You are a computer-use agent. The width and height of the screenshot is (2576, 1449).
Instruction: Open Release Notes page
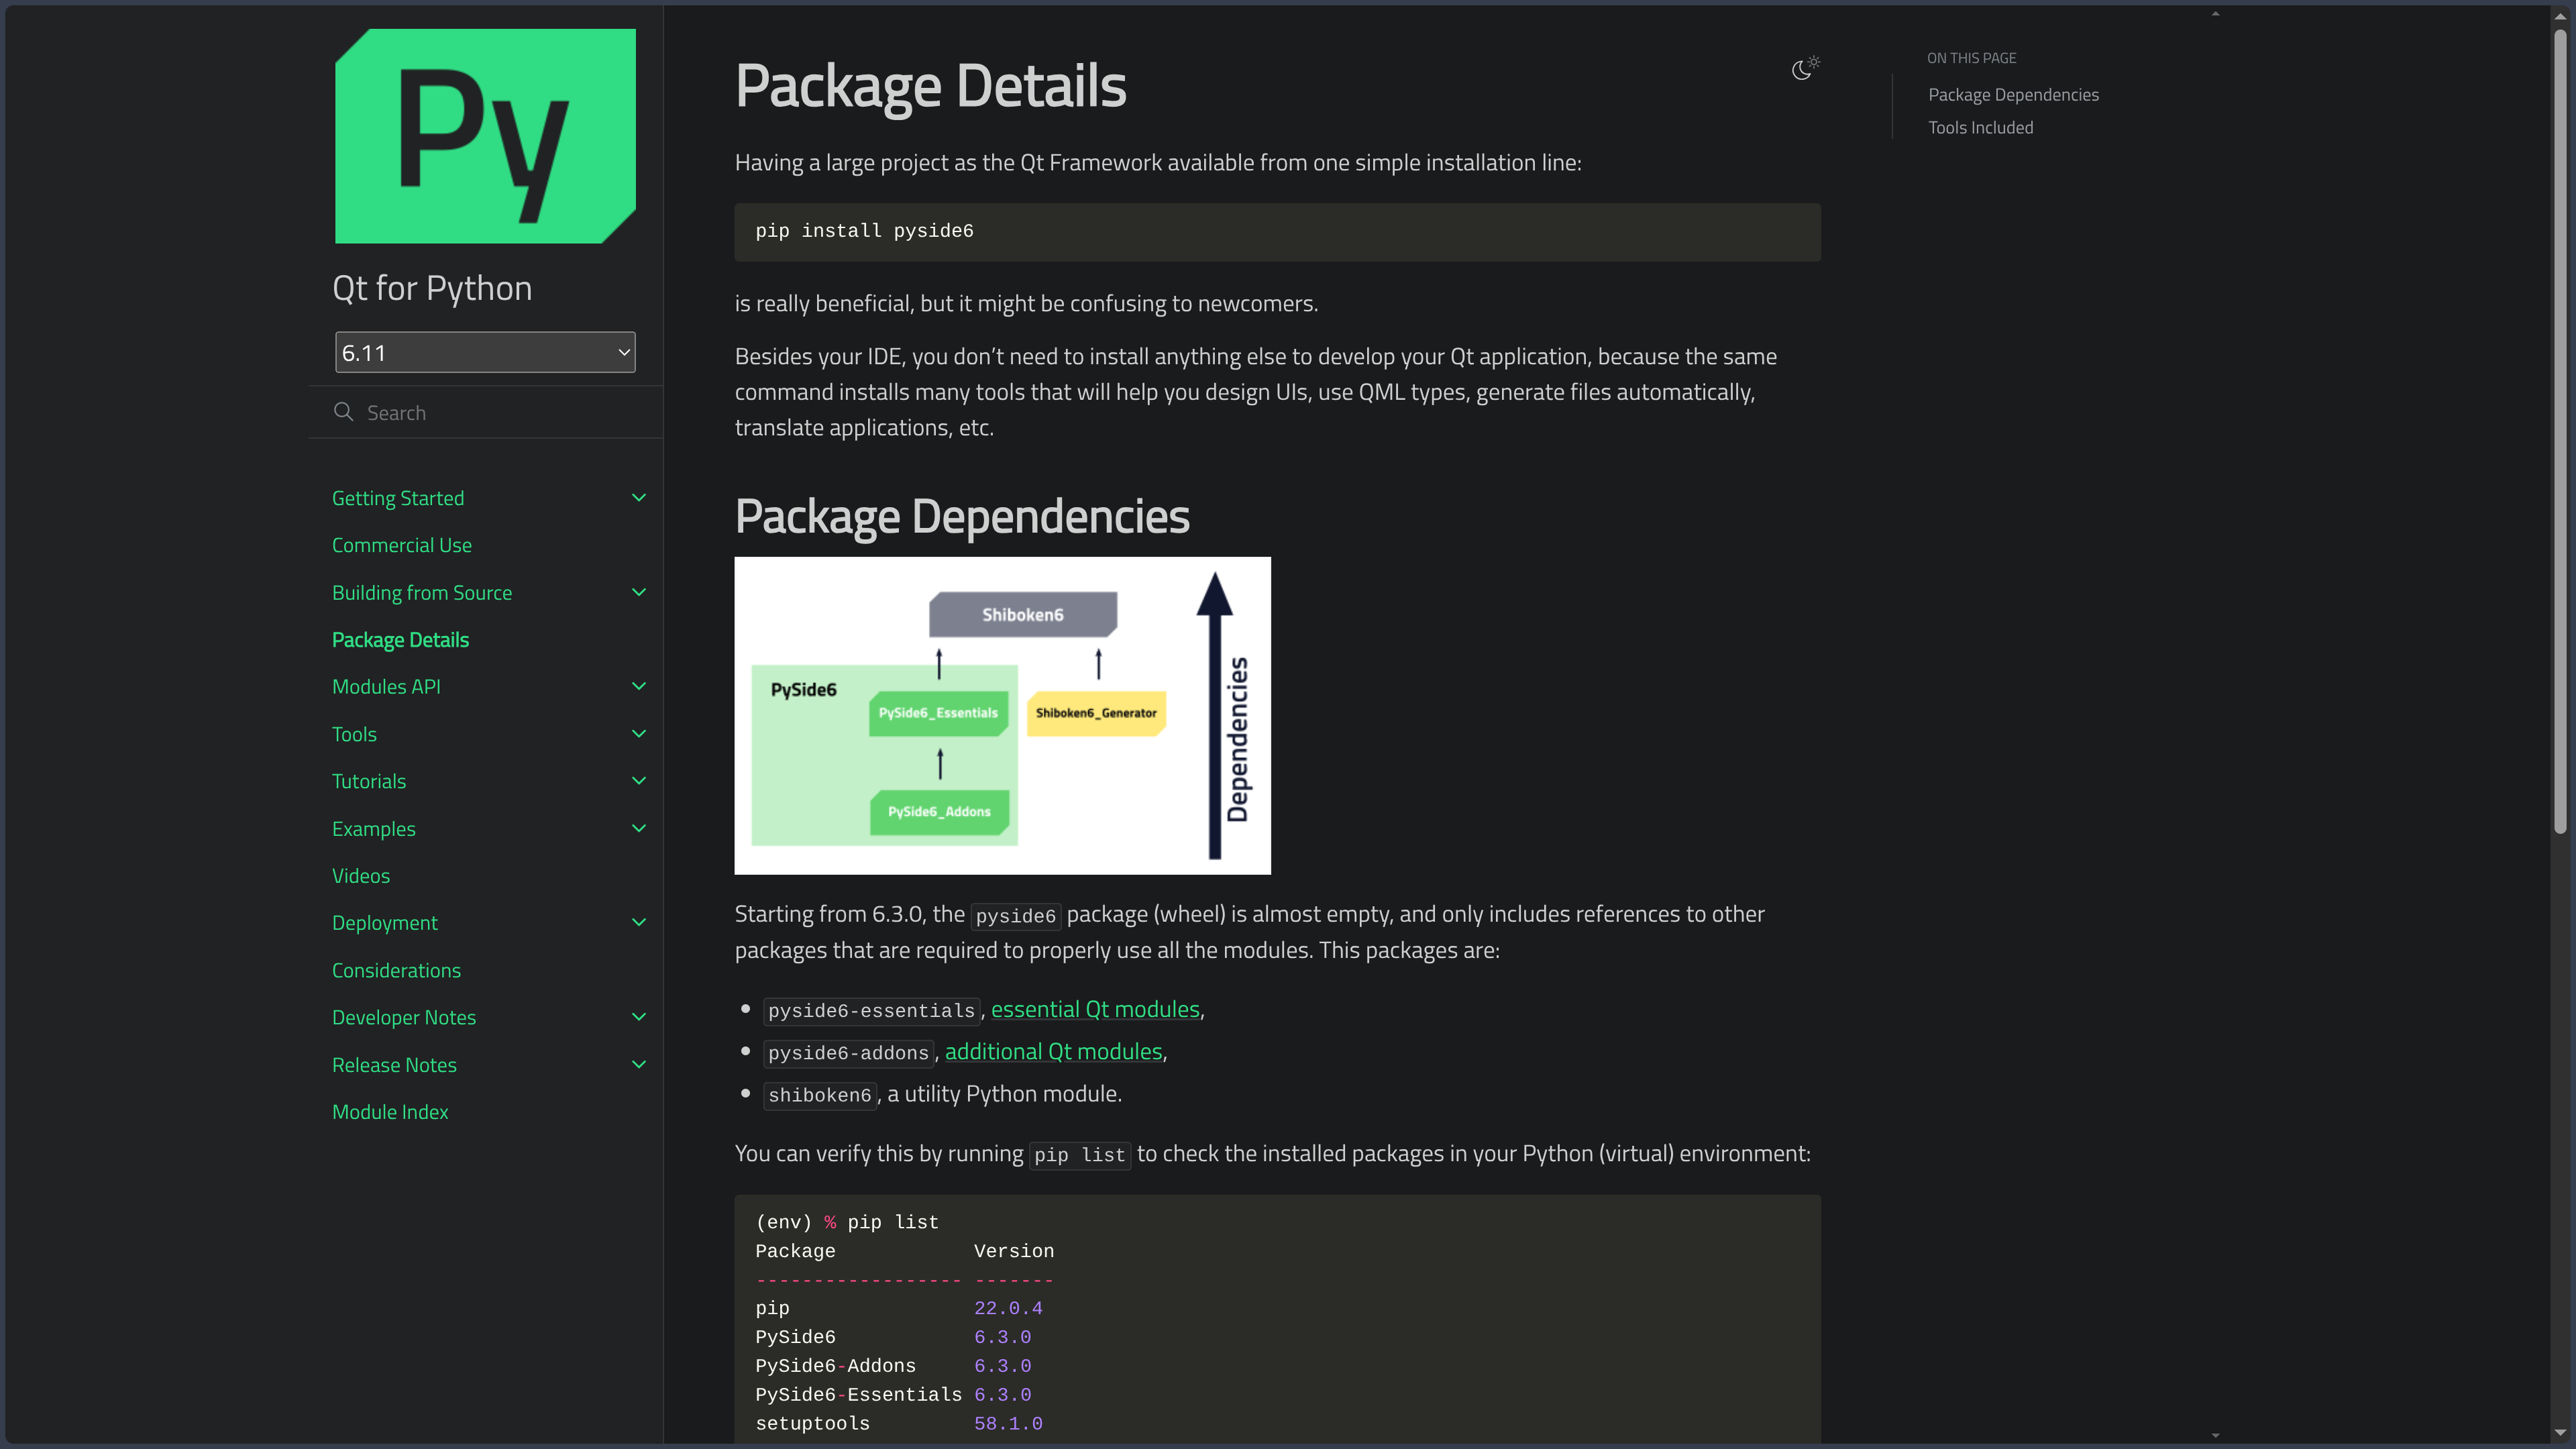(x=394, y=1064)
